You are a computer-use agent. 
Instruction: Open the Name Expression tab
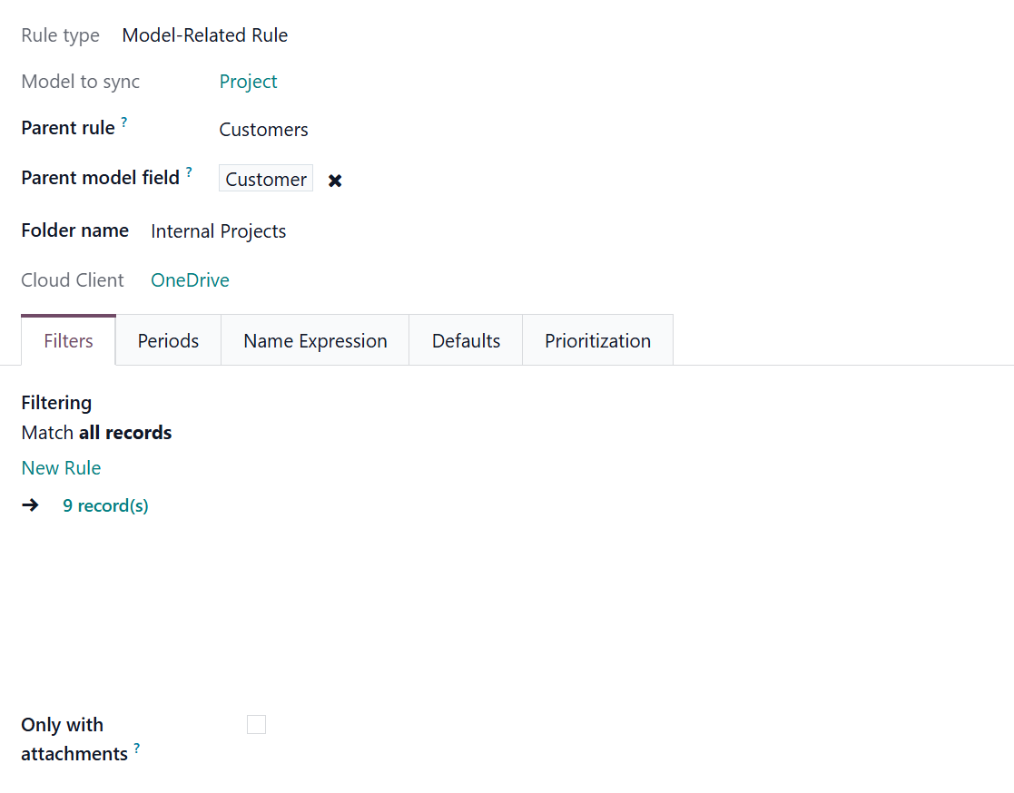click(x=315, y=341)
